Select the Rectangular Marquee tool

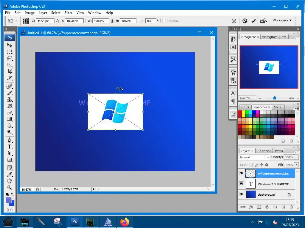click(9, 52)
